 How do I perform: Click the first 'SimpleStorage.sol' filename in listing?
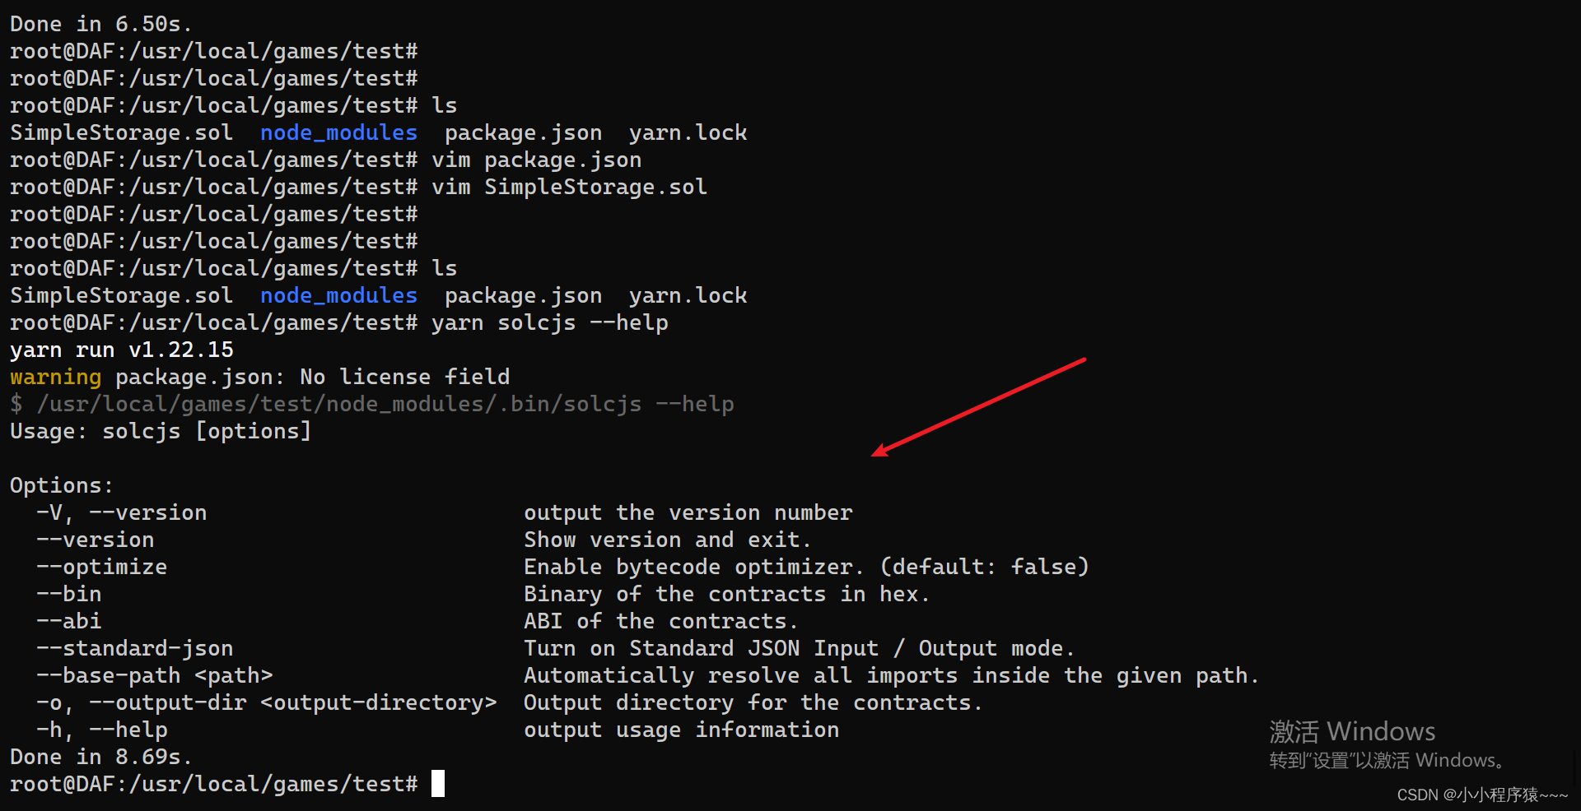pos(121,132)
